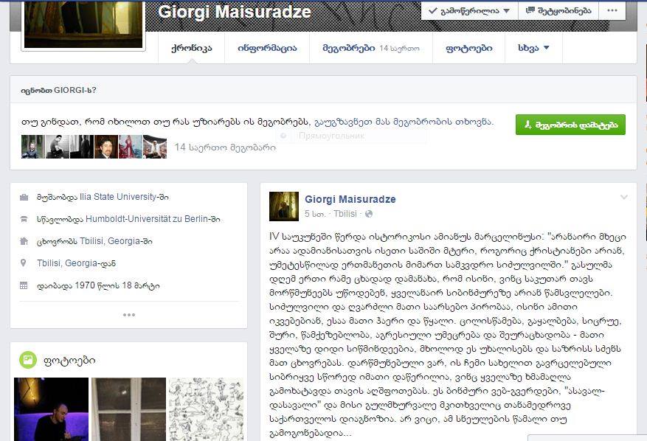Go to the ფოტოები photos tab

[x=468, y=48]
